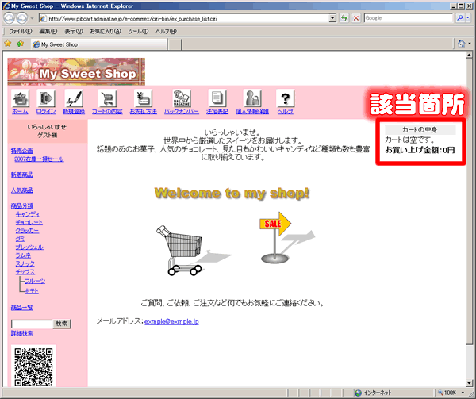Screen dimensions: 476x399
Task: Click the 検索 search button
Action: (62, 324)
